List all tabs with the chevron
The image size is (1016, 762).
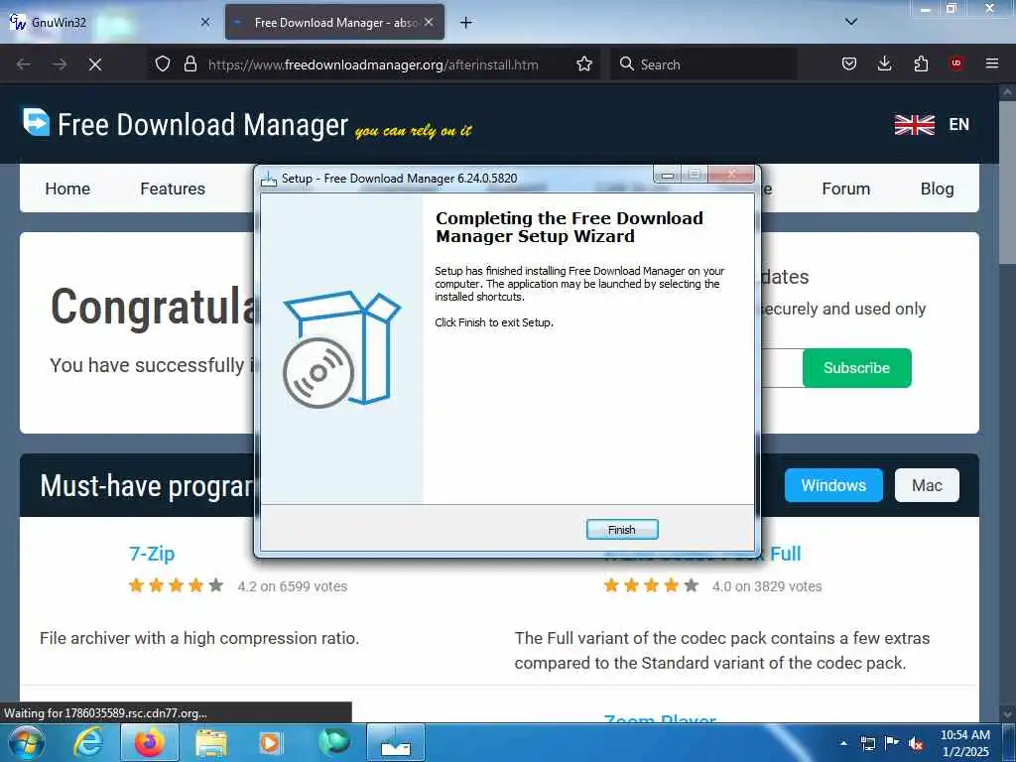(x=851, y=22)
